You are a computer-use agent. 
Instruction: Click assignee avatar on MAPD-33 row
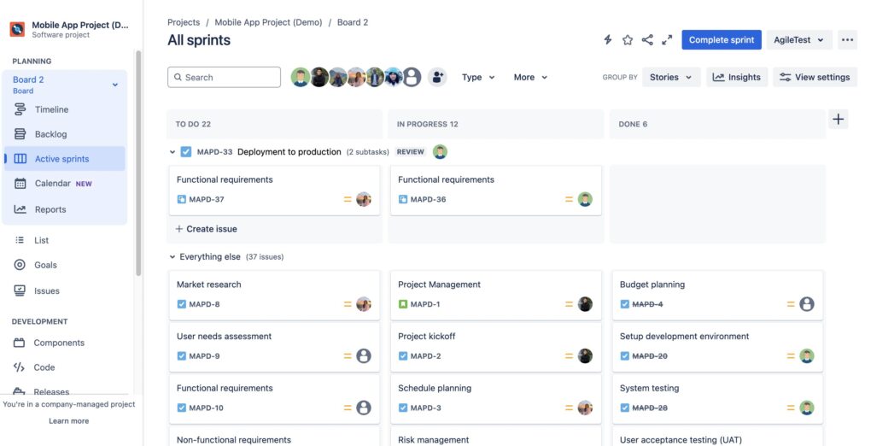[x=440, y=152]
